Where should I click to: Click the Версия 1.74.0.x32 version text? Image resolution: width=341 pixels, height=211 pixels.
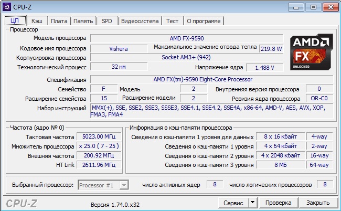click(x=115, y=205)
